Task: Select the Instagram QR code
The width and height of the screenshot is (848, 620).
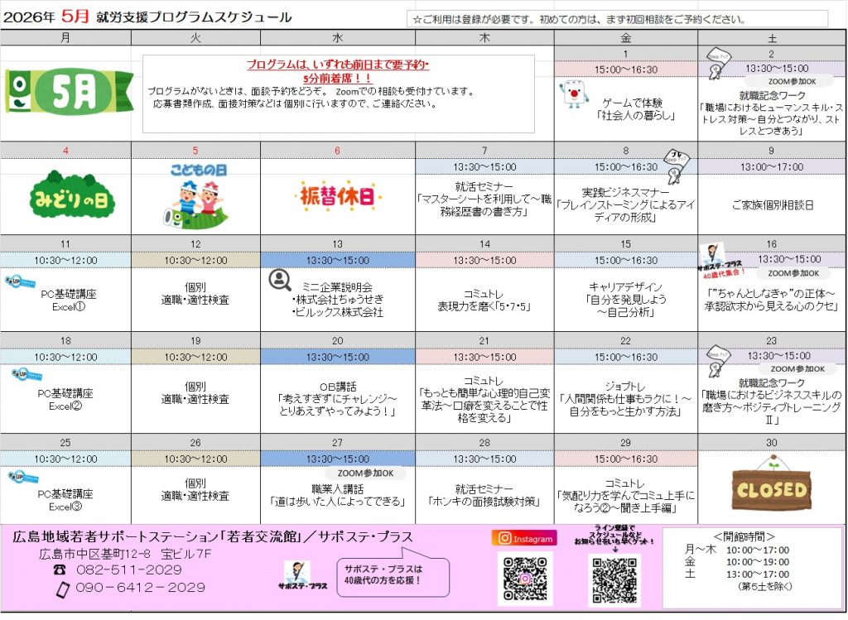Action: [x=524, y=579]
